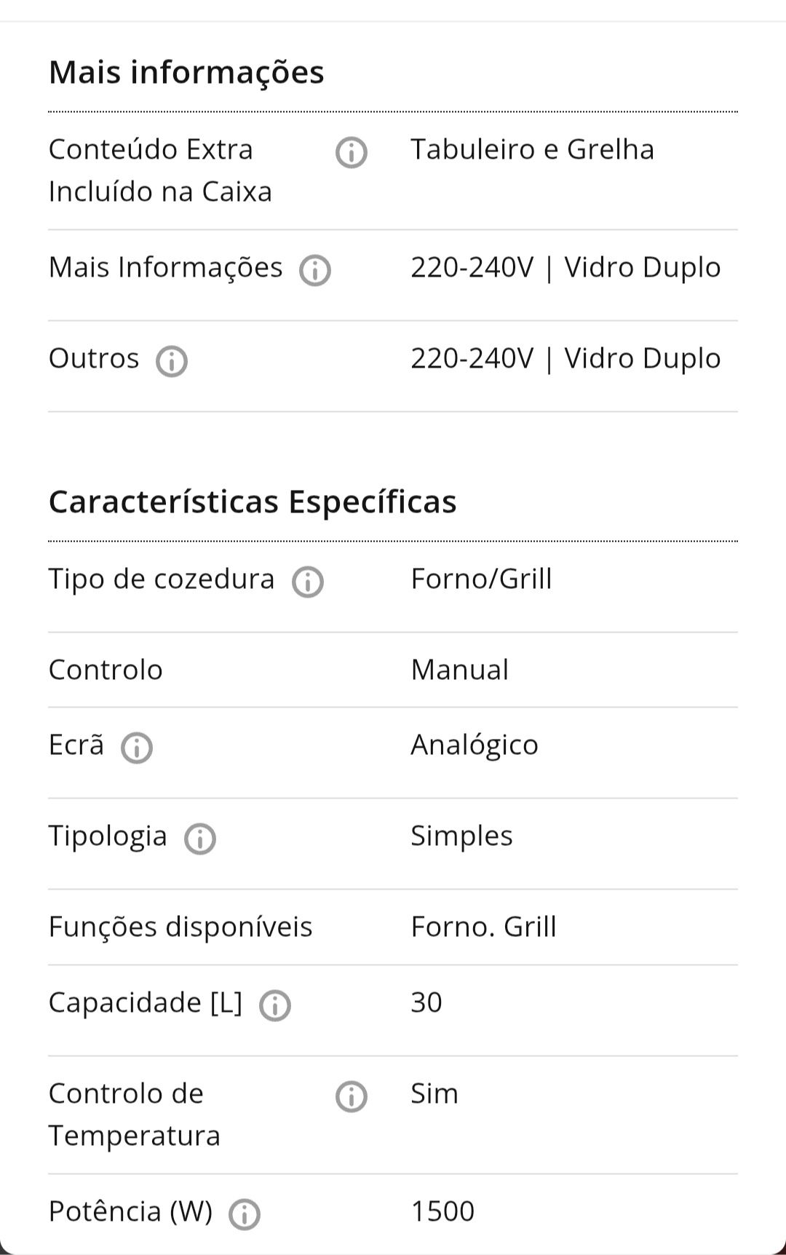Click the Analógico screen value
This screenshot has height=1255, width=786.
pos(475,745)
